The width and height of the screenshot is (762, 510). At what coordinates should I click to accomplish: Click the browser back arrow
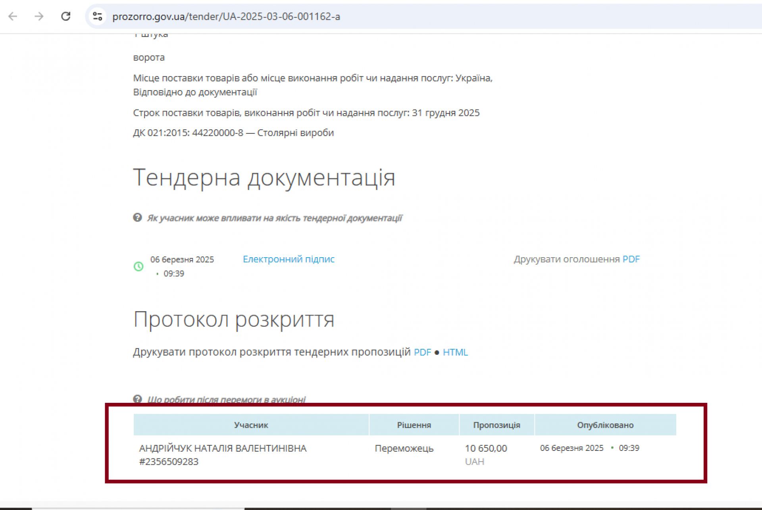13,16
